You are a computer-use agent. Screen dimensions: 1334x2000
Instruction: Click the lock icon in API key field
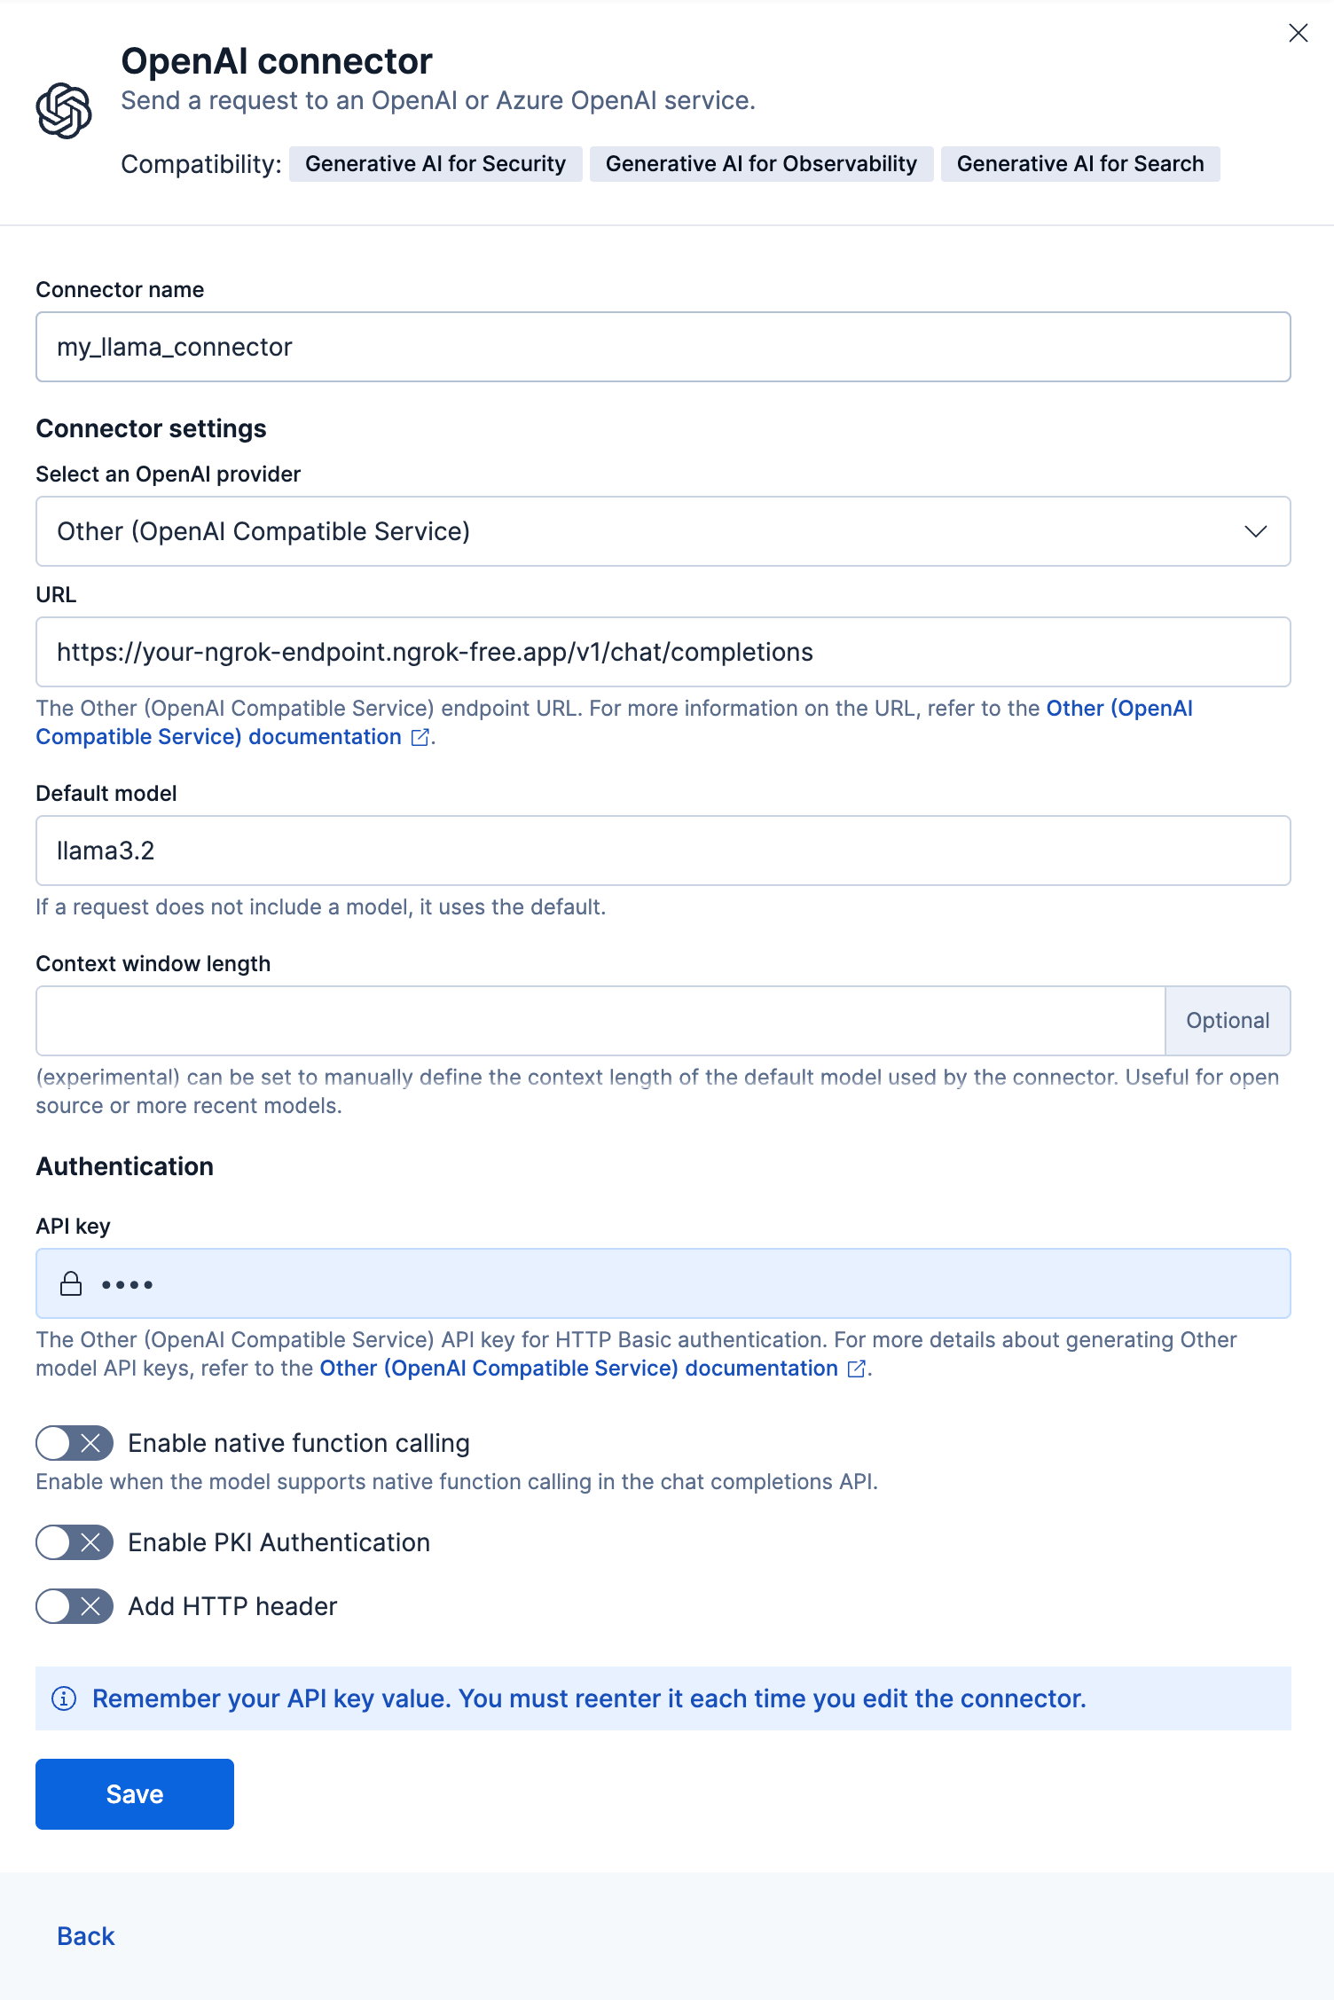(71, 1284)
